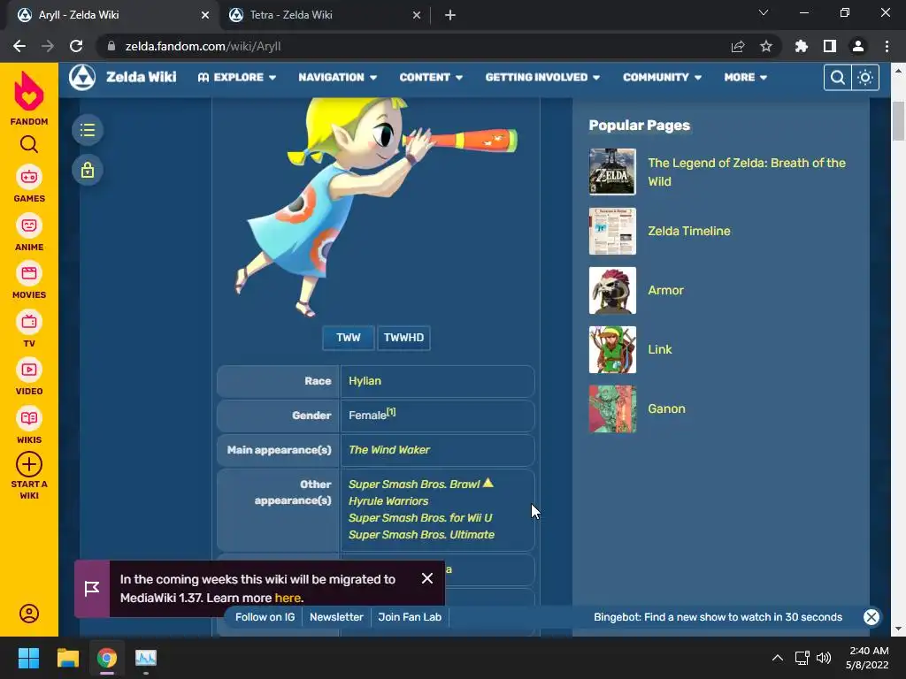Open the Windows Start button

pyautogui.click(x=28, y=658)
